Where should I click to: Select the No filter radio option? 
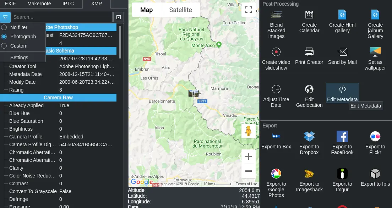(4, 27)
